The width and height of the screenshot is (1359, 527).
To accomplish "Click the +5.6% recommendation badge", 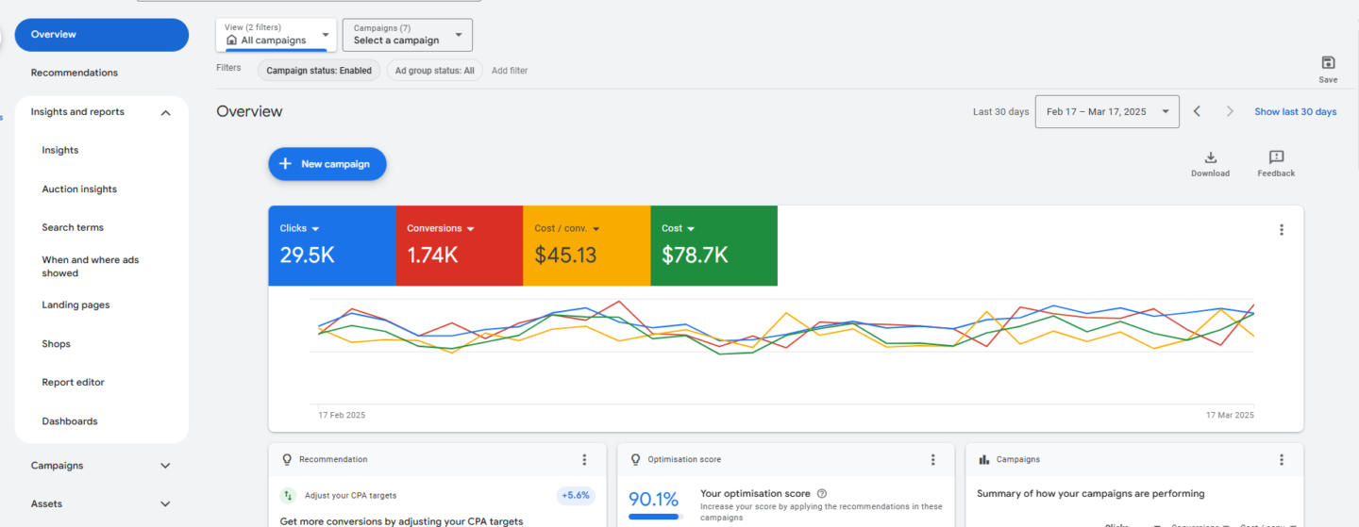I will click(x=576, y=496).
